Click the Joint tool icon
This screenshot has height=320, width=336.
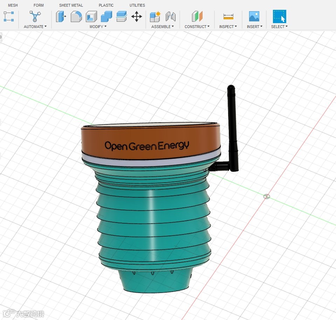(171, 16)
